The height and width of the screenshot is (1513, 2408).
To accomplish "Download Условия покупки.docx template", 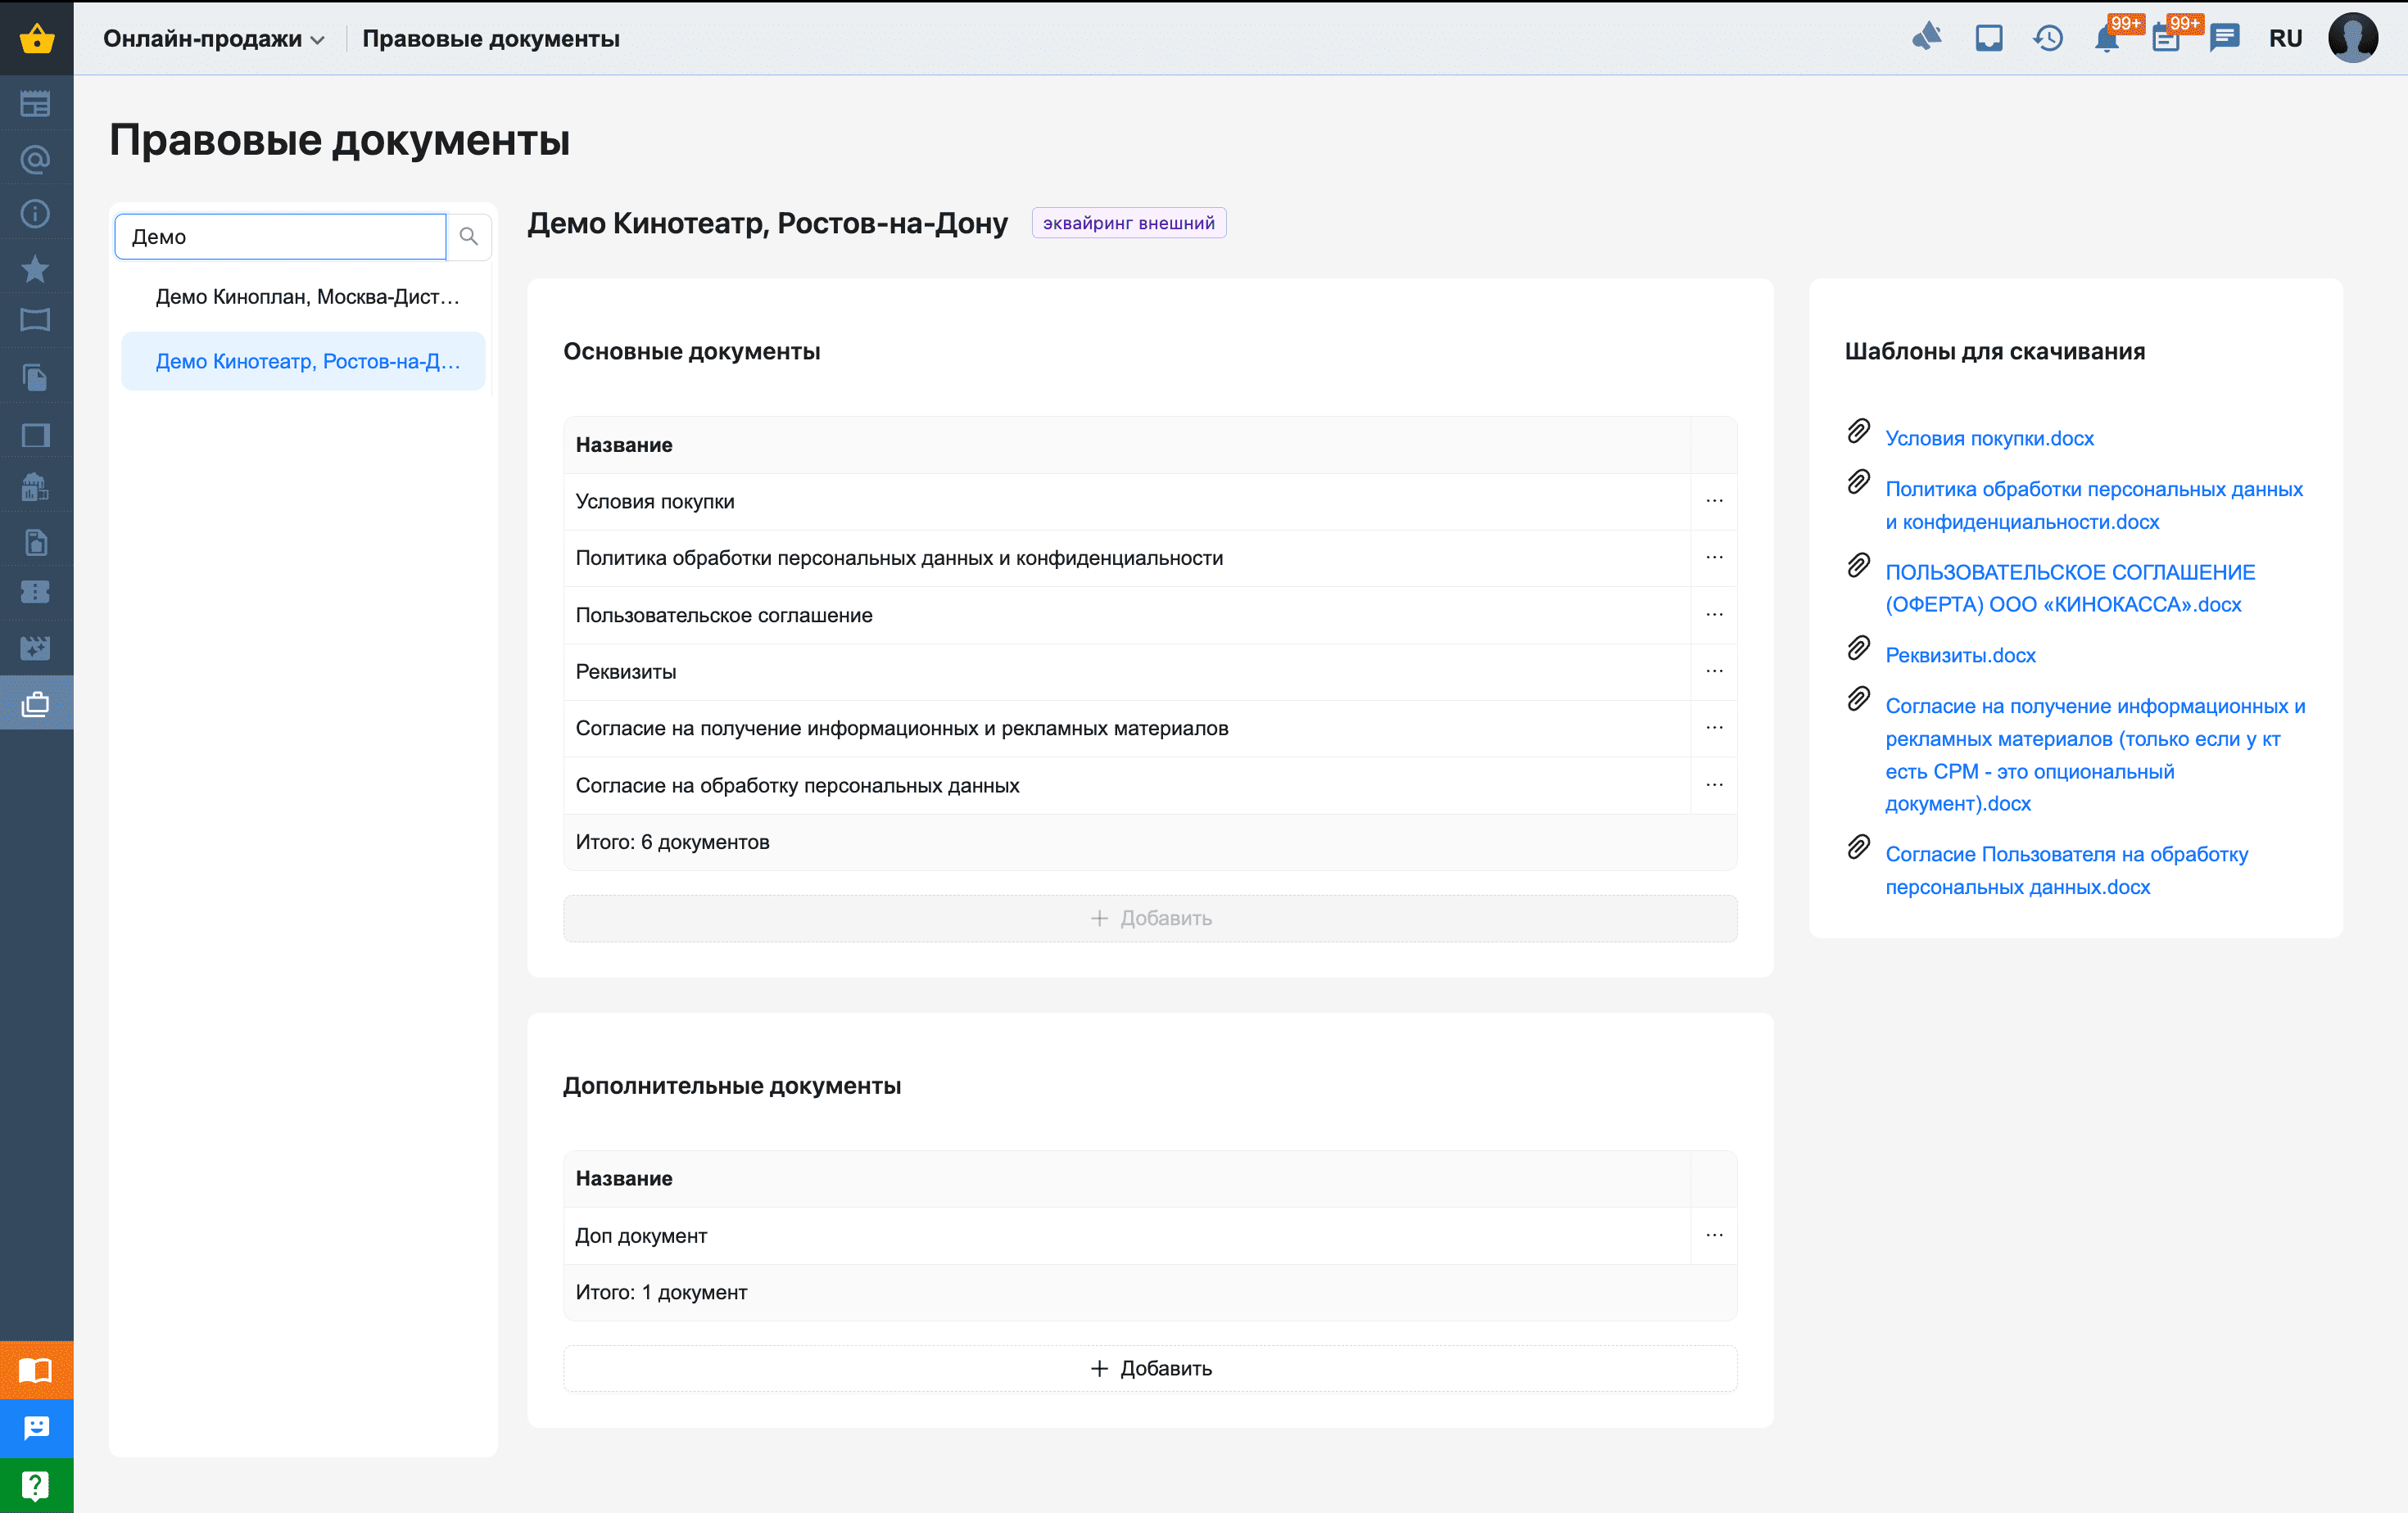I will click(1989, 438).
